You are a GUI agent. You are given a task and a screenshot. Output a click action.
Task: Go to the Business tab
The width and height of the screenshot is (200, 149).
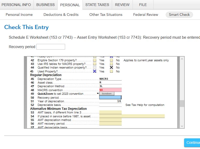[45, 5]
